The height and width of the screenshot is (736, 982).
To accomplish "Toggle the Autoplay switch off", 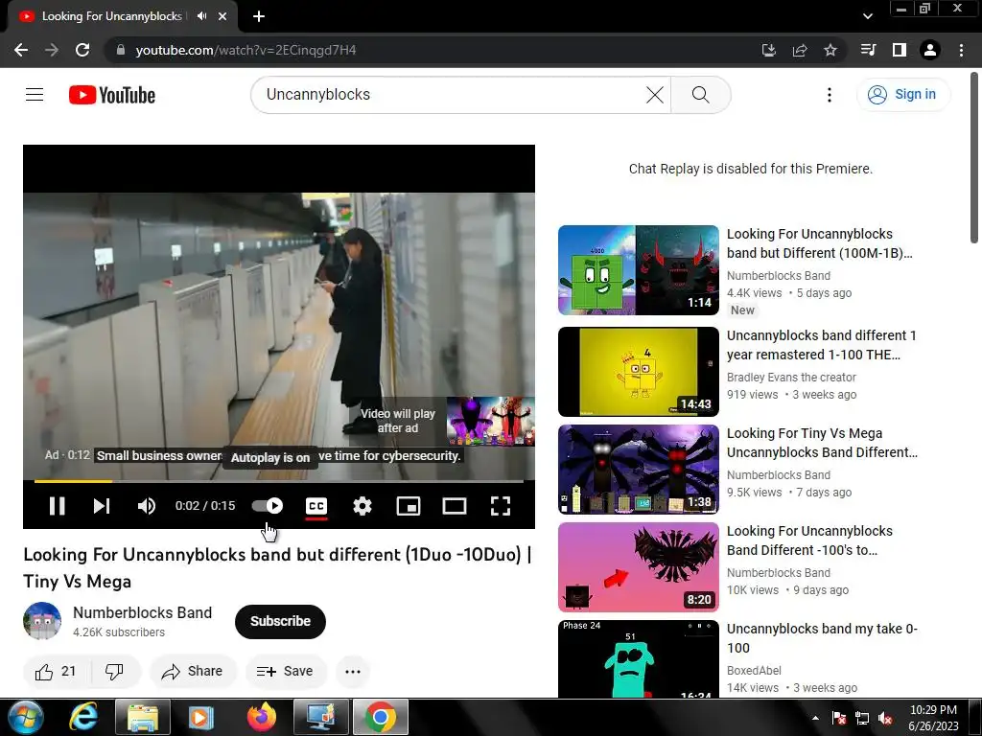I will coord(268,506).
